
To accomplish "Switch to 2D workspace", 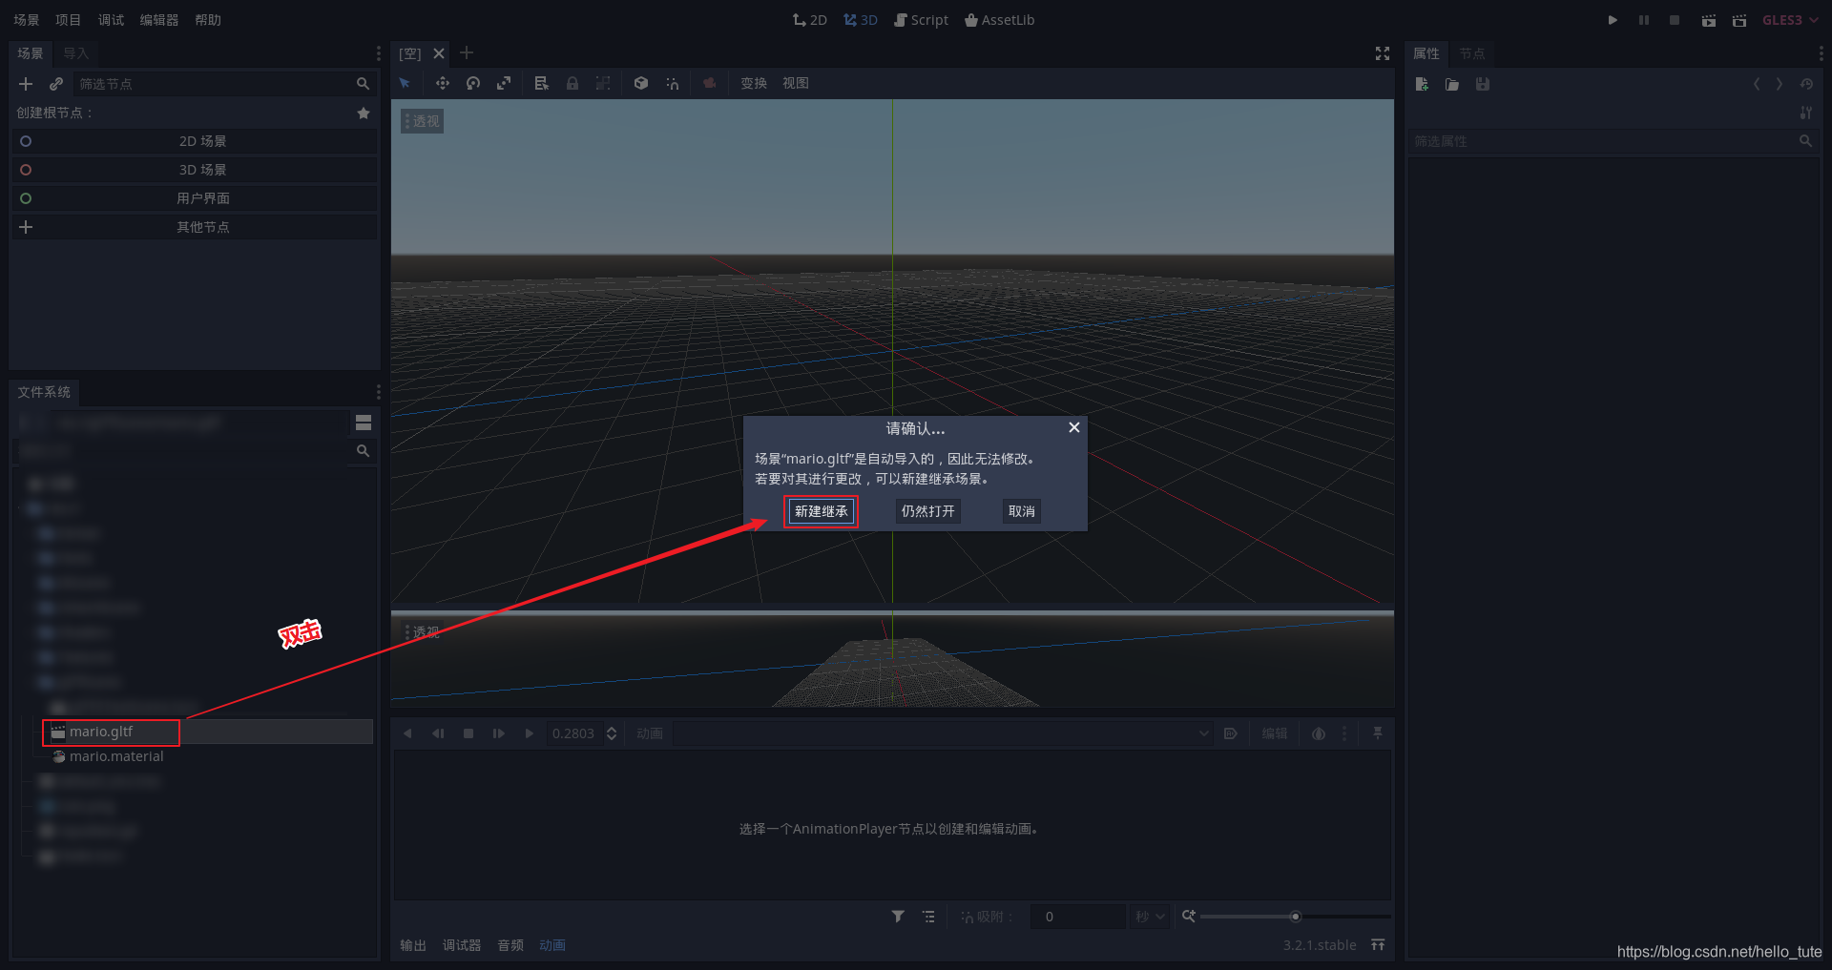I will [x=810, y=20].
